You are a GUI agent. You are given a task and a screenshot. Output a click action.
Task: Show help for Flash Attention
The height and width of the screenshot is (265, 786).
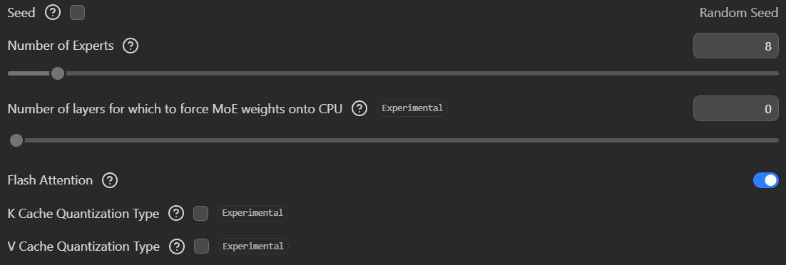click(110, 180)
